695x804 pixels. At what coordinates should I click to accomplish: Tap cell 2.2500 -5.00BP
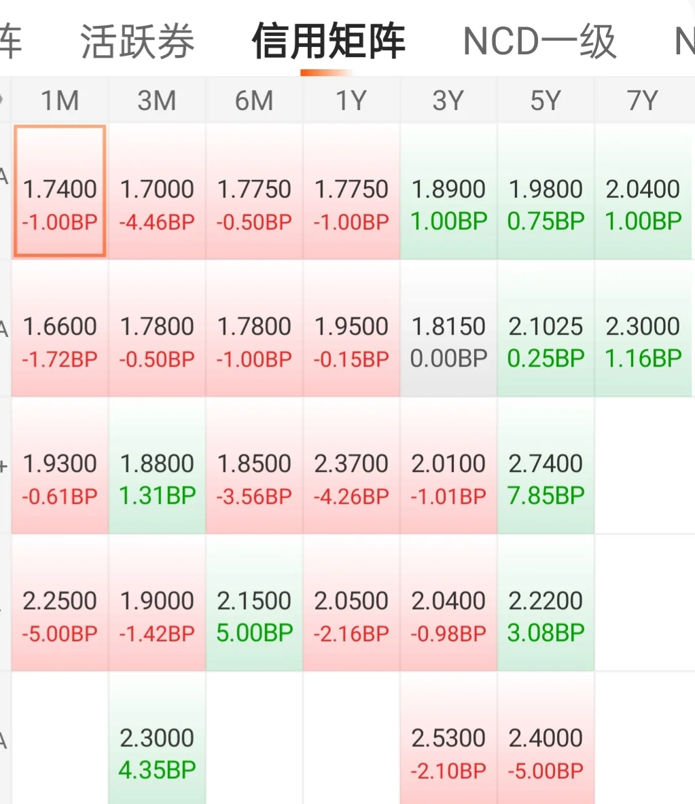(x=60, y=603)
